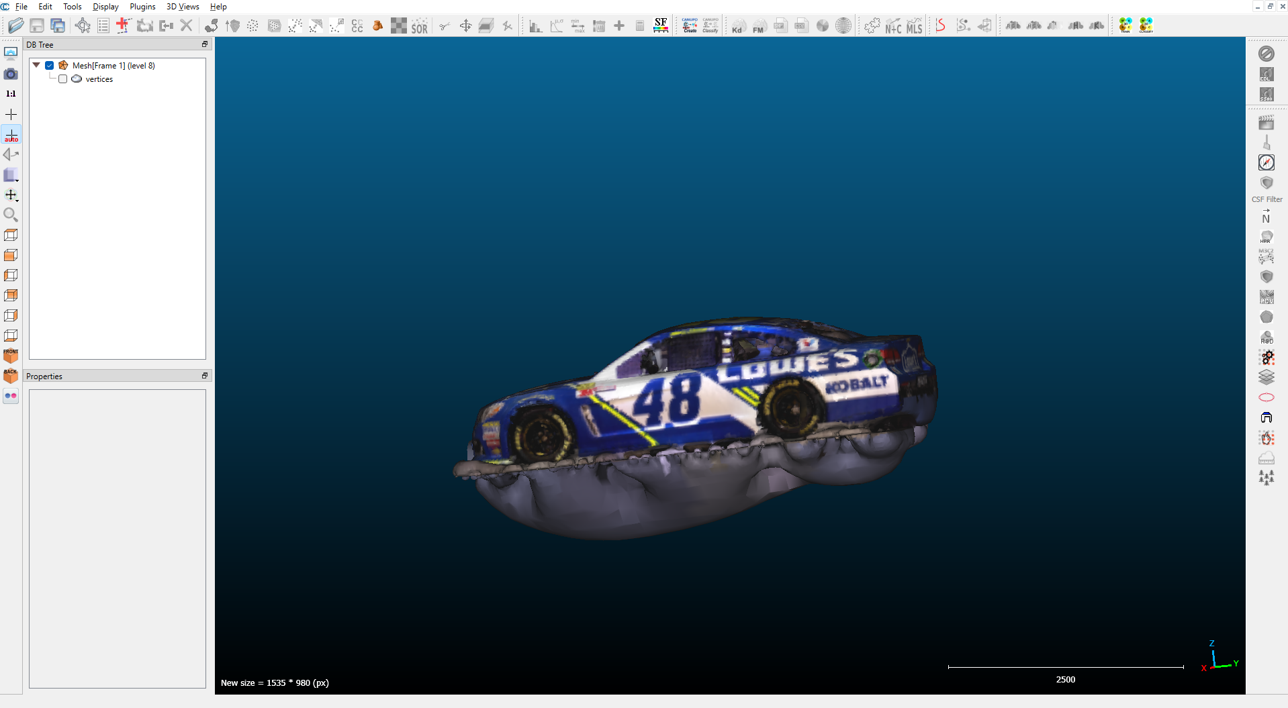The image size is (1288, 708).
Task: Open the Tools menu
Action: pos(73,7)
